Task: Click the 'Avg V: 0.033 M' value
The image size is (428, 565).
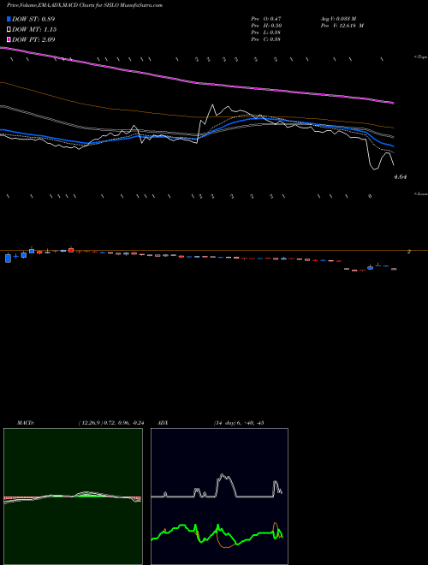Action: click(x=338, y=19)
